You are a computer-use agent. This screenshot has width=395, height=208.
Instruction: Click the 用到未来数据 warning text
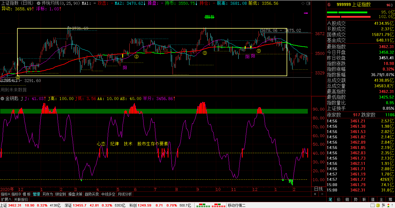point(14,90)
